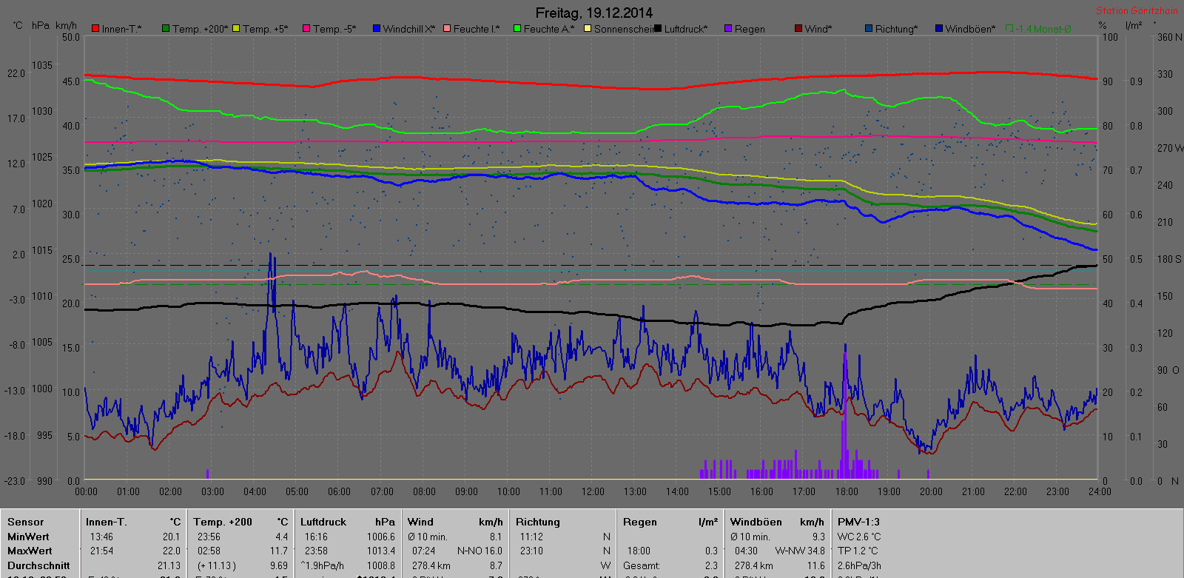Click the 'MaxWert' row label
The image size is (1184, 578).
click(x=30, y=551)
